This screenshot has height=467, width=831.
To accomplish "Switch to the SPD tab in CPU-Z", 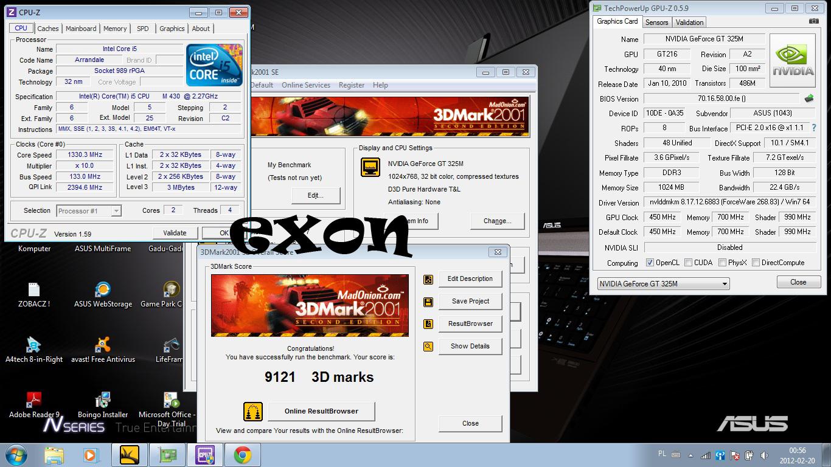I will 142,29.
